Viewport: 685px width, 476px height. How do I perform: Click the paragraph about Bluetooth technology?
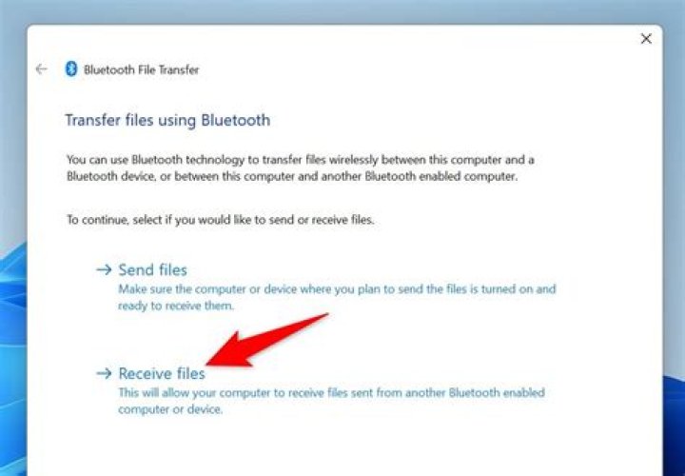301,169
